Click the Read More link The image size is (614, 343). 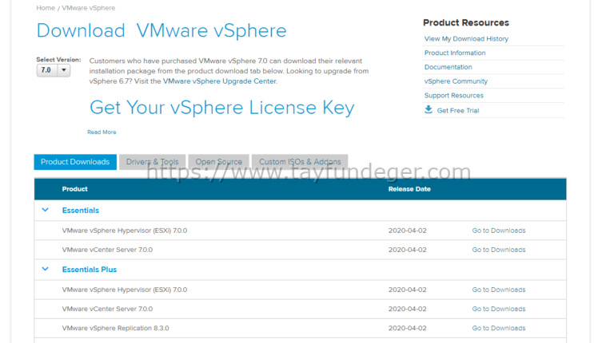click(x=102, y=132)
